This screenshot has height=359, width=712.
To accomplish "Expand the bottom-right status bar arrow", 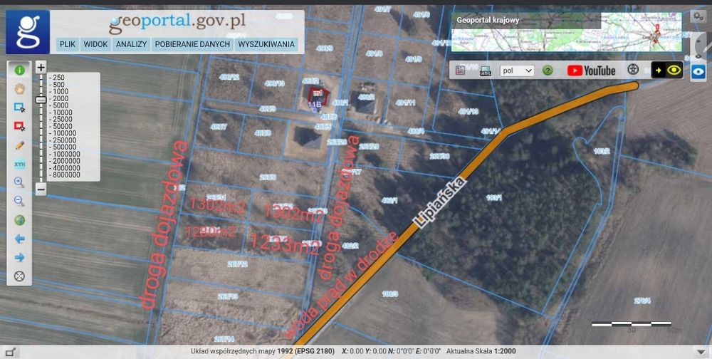I will pos(701,352).
